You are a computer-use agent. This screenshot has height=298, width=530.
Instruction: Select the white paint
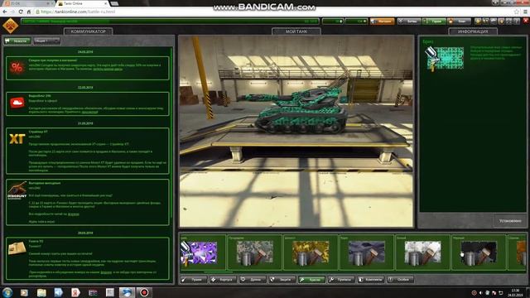click(x=422, y=252)
